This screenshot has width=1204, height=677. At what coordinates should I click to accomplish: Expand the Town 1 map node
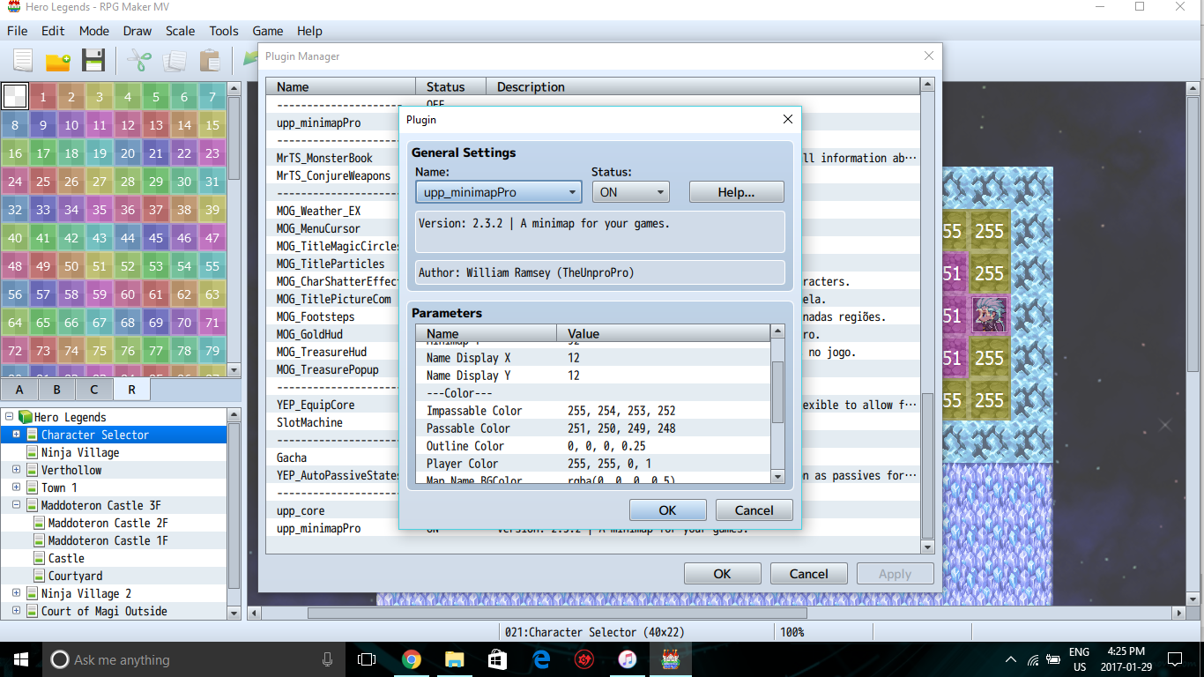click(16, 487)
